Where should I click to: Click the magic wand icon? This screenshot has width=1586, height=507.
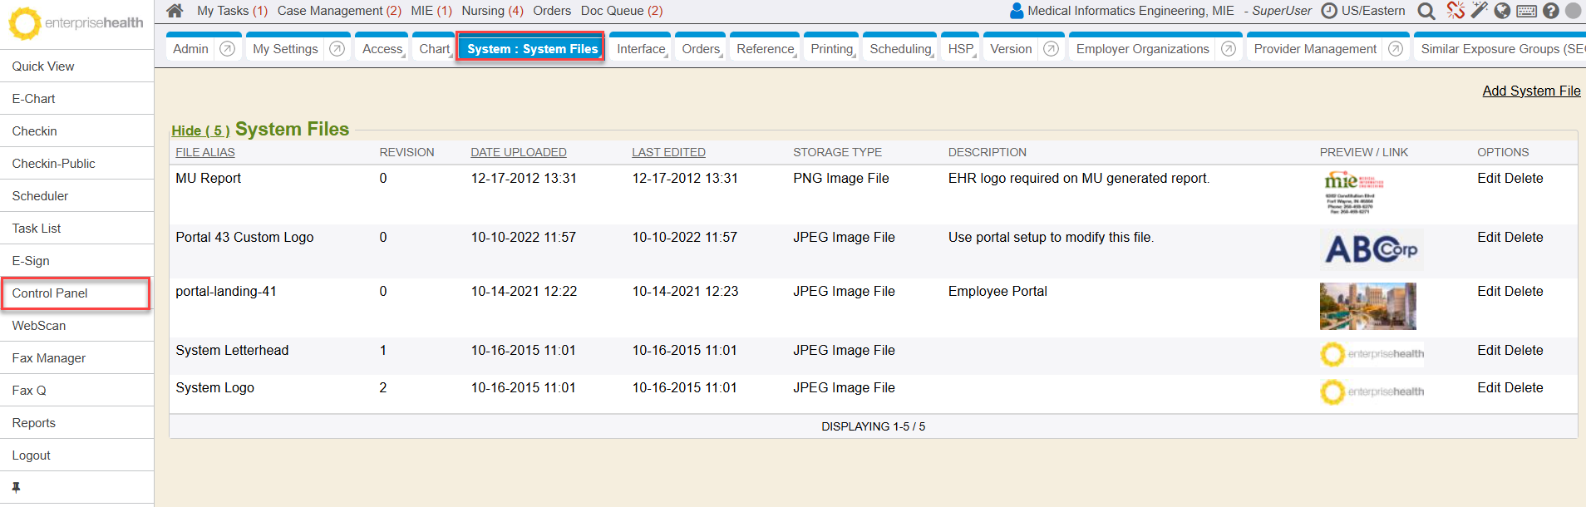pos(1479,11)
